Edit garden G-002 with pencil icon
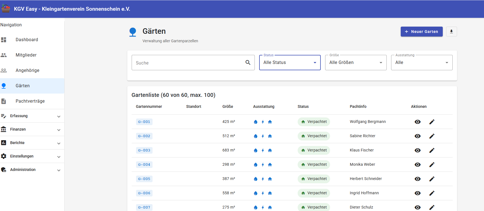484x211 pixels. 432,136
